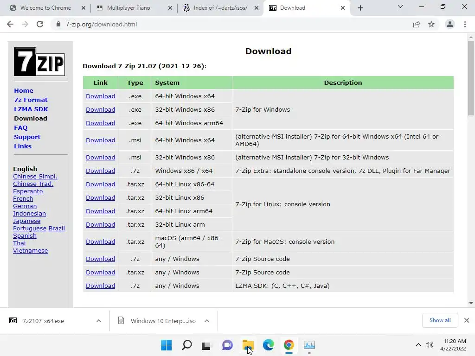The height and width of the screenshot is (356, 475).
Task: Open 7z Format page
Action: [x=31, y=100]
